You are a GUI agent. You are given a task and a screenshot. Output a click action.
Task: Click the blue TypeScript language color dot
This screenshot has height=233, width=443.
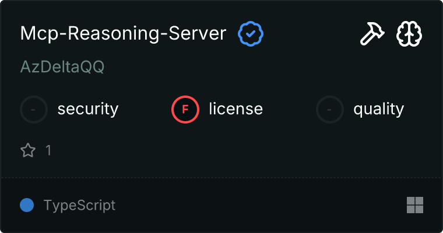coord(27,205)
